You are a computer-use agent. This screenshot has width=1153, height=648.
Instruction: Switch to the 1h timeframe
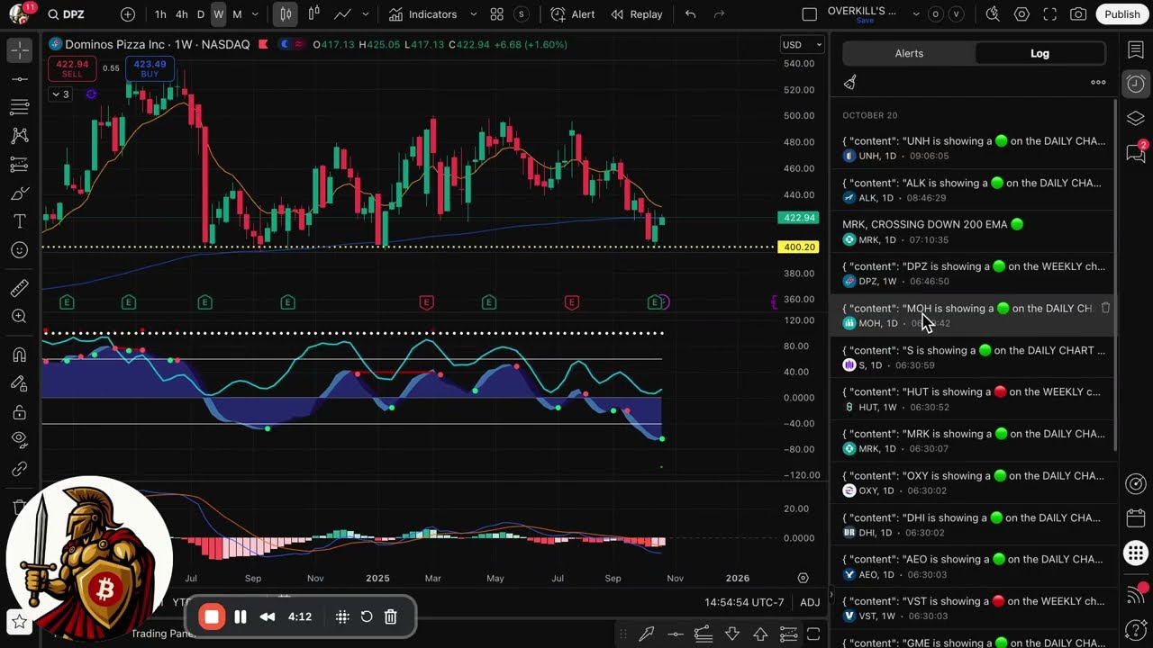point(160,14)
